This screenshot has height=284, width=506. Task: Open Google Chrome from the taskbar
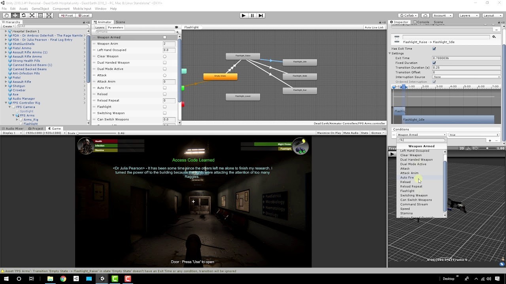pos(63,278)
